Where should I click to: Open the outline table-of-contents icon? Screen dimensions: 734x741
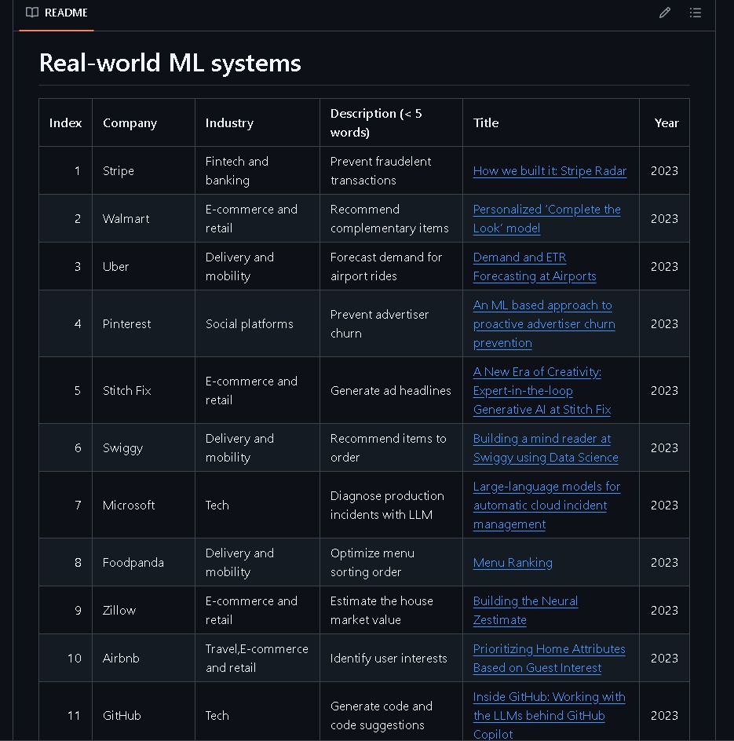click(696, 13)
